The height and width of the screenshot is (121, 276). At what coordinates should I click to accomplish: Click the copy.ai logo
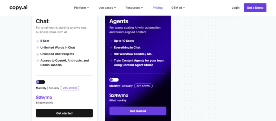tap(19, 8)
